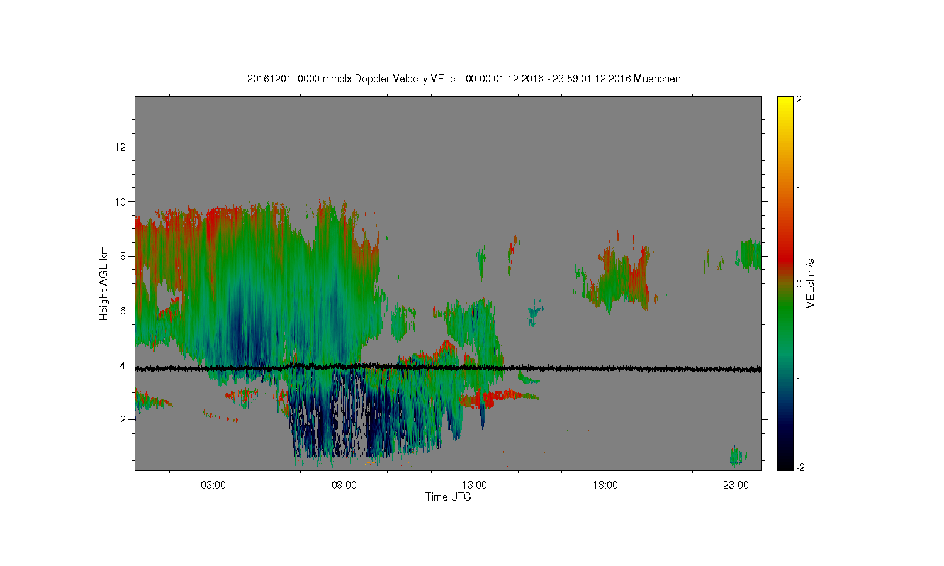Click the '03:00' time tick label
This screenshot has height=566, width=944.
[x=213, y=486]
